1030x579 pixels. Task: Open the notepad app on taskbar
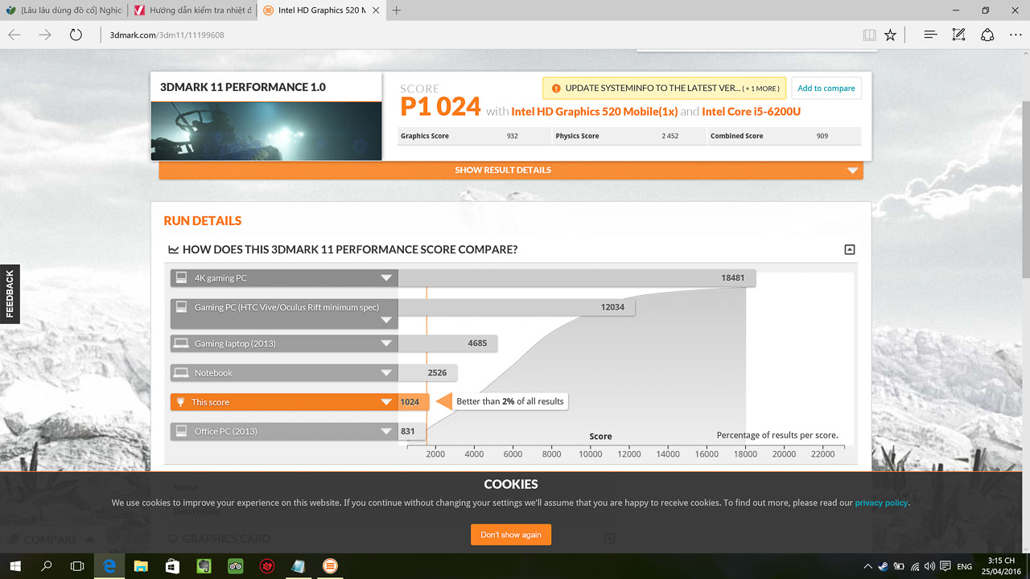[x=299, y=566]
